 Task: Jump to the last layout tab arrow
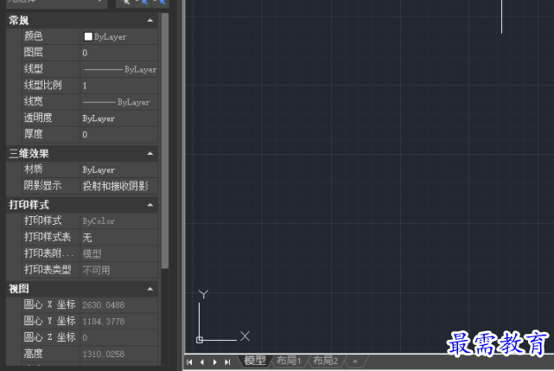(x=227, y=361)
